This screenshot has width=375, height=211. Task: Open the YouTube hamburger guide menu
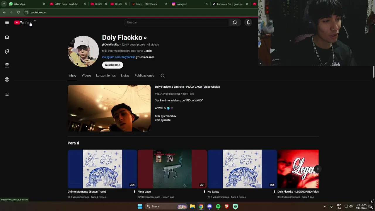7,23
